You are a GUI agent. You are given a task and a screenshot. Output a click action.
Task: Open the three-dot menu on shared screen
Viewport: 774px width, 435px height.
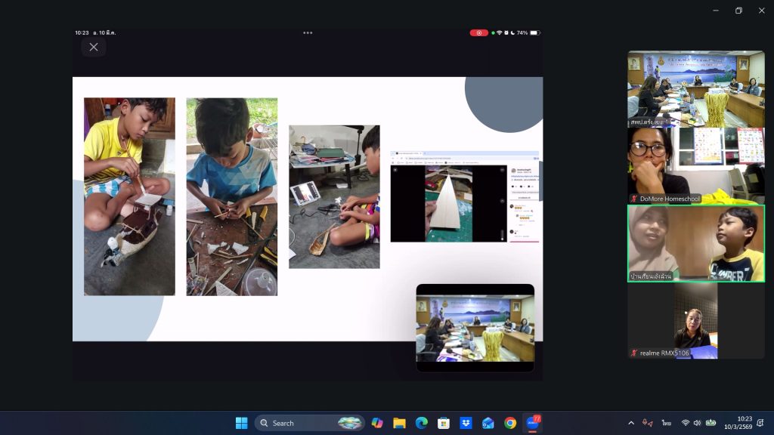(x=308, y=33)
